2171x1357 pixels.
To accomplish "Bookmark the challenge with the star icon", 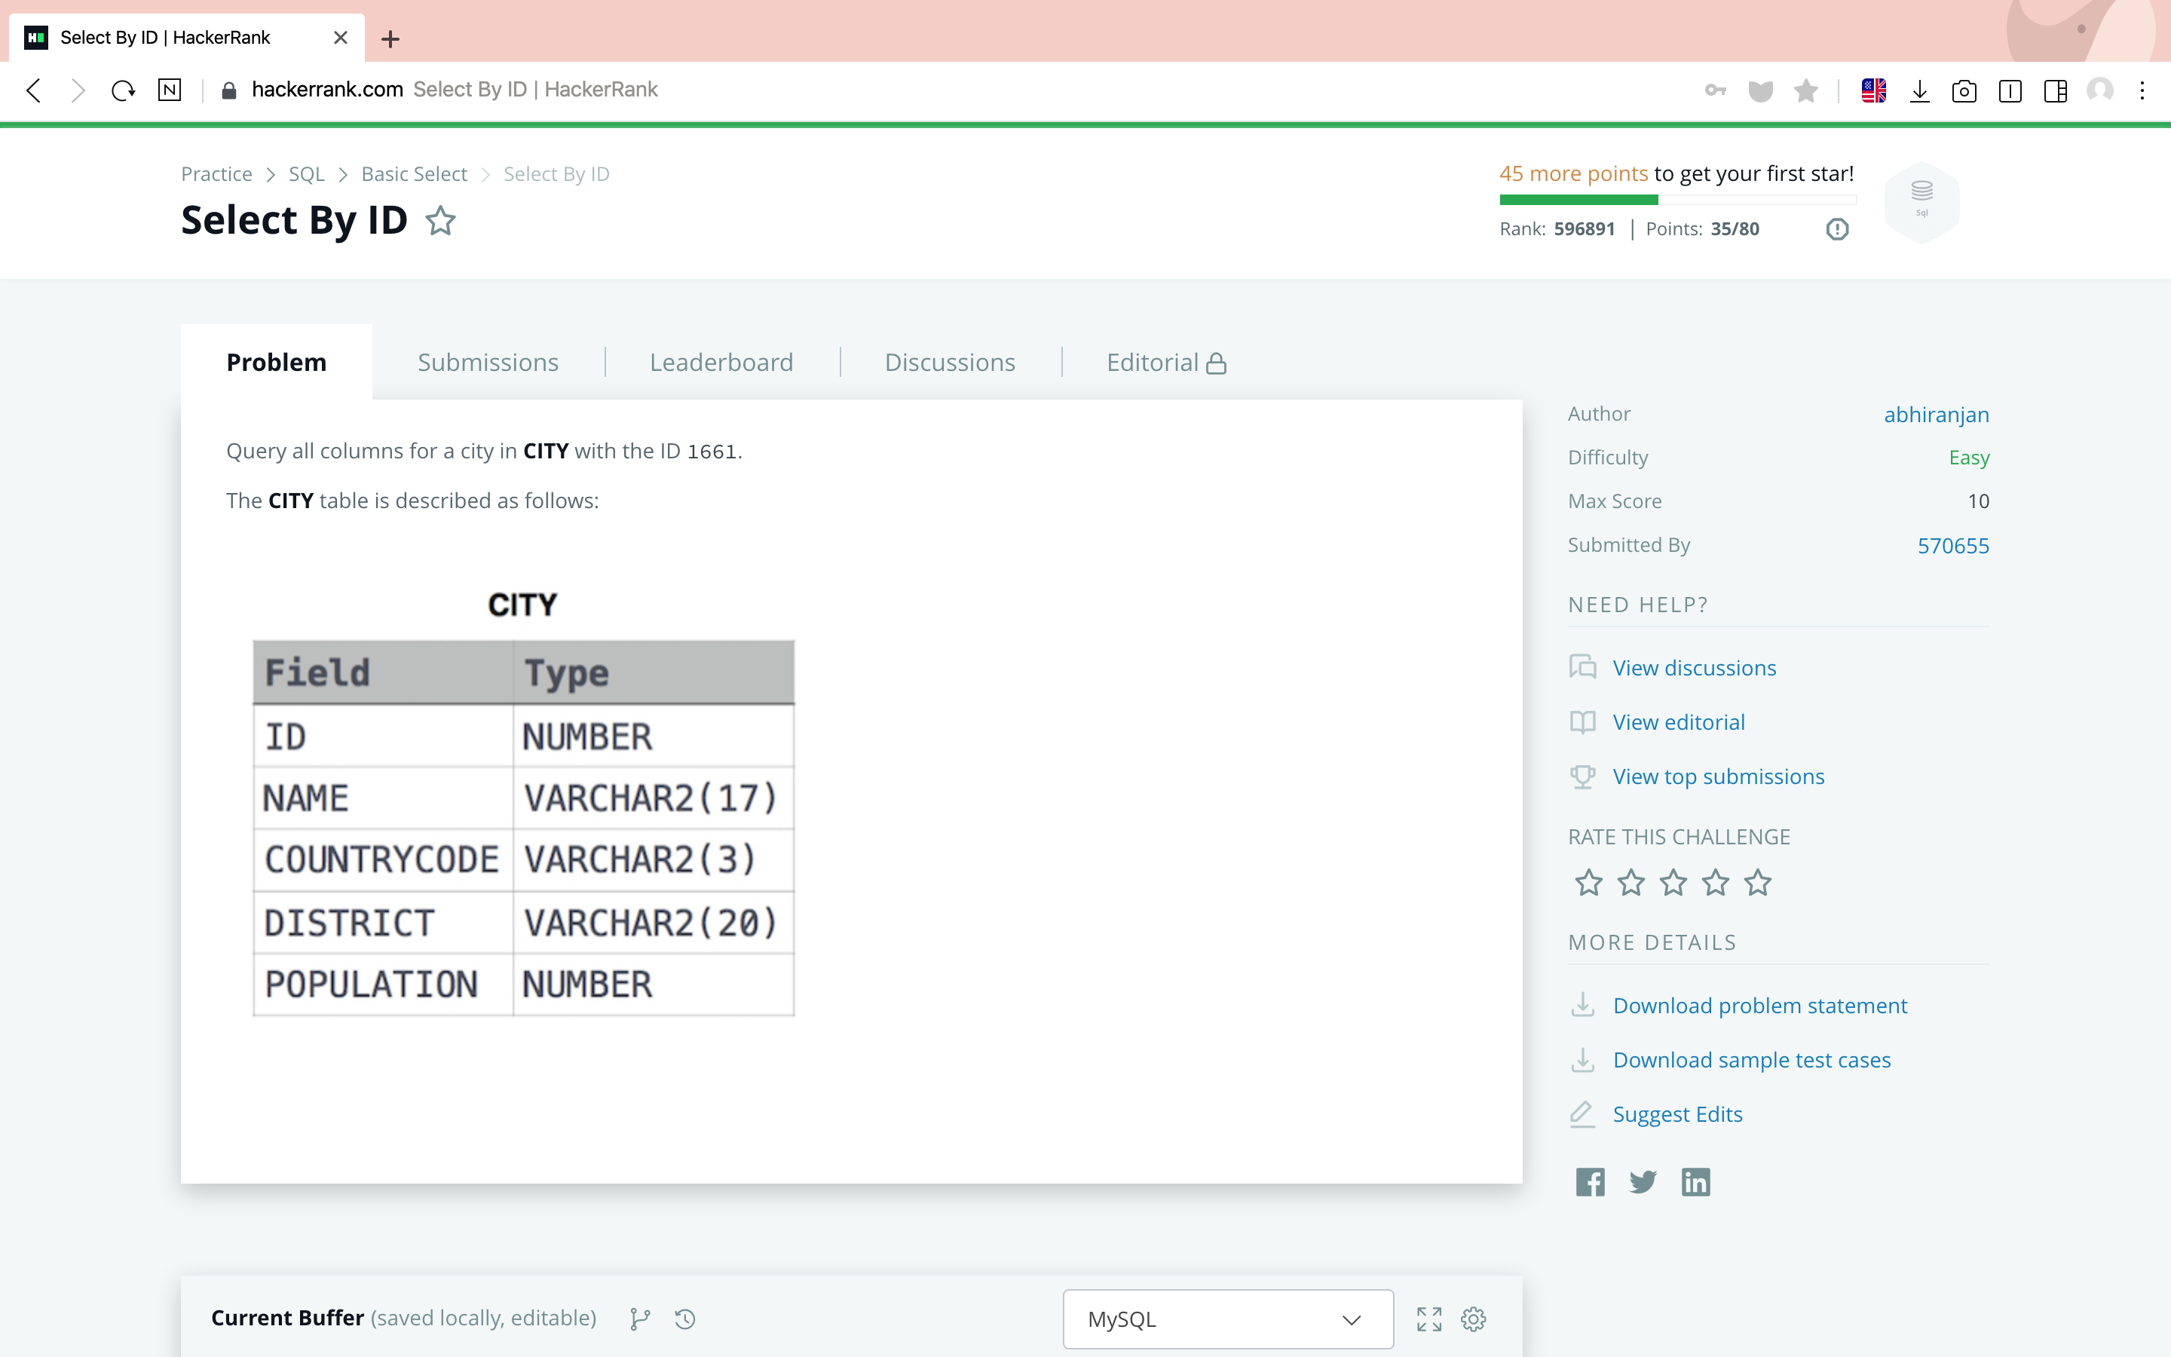I will point(439,221).
